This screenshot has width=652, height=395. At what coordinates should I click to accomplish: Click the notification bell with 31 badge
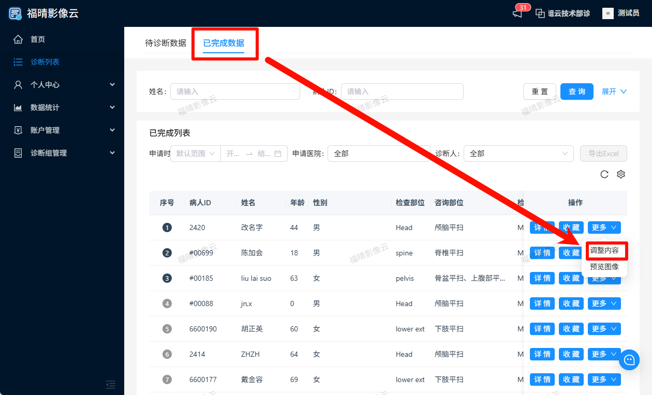coord(517,13)
